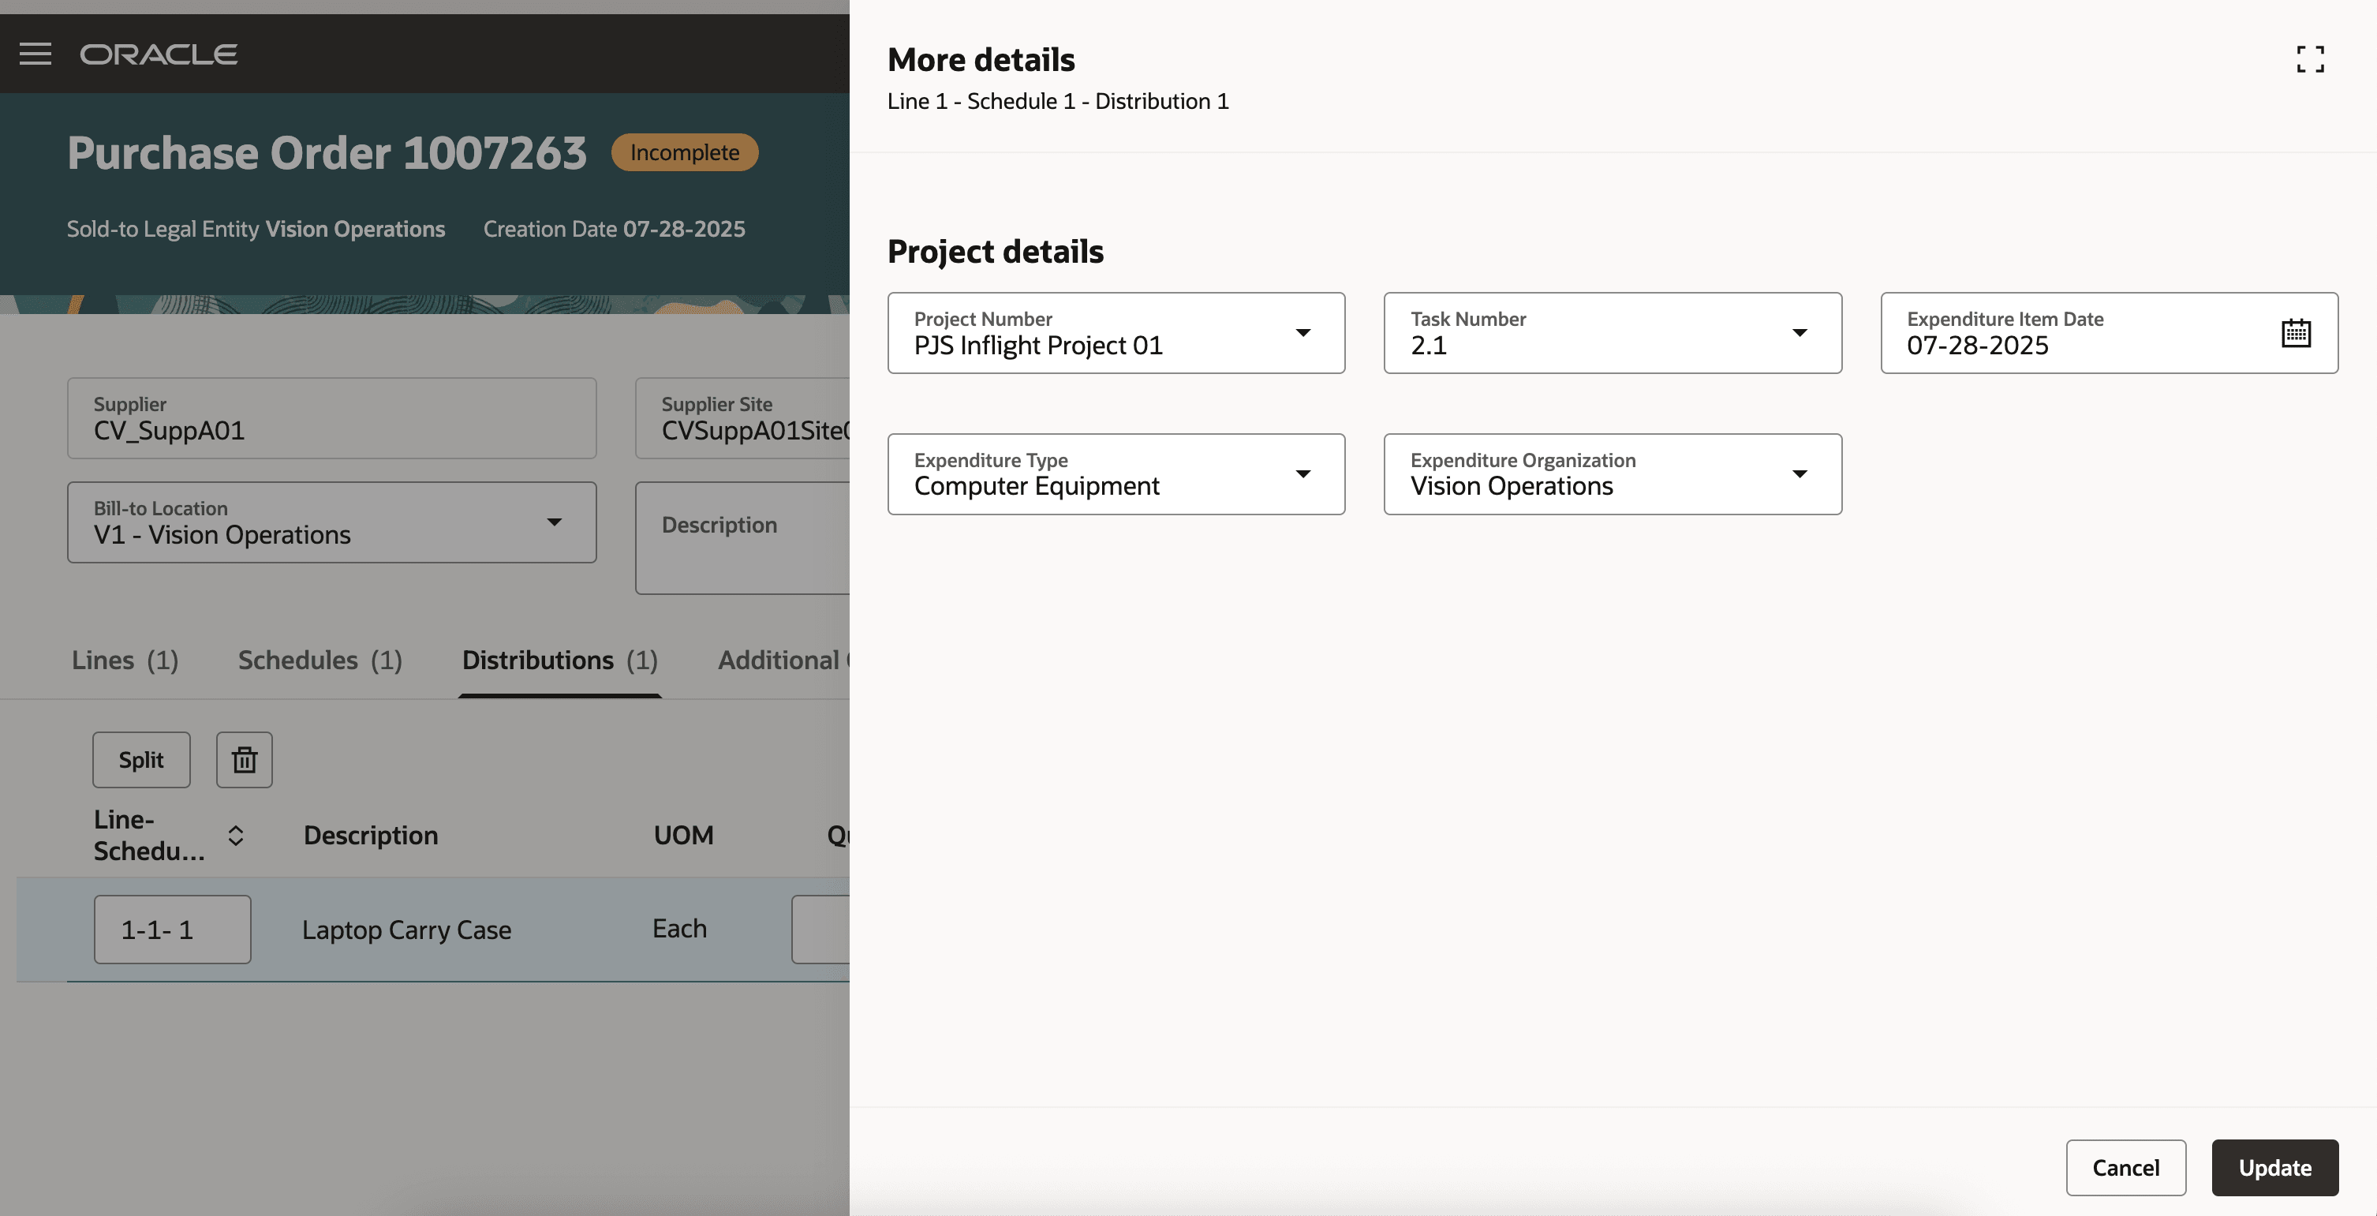Open the Expenditure Organization dropdown
Viewport: 2377px width, 1216px height.
click(1799, 474)
